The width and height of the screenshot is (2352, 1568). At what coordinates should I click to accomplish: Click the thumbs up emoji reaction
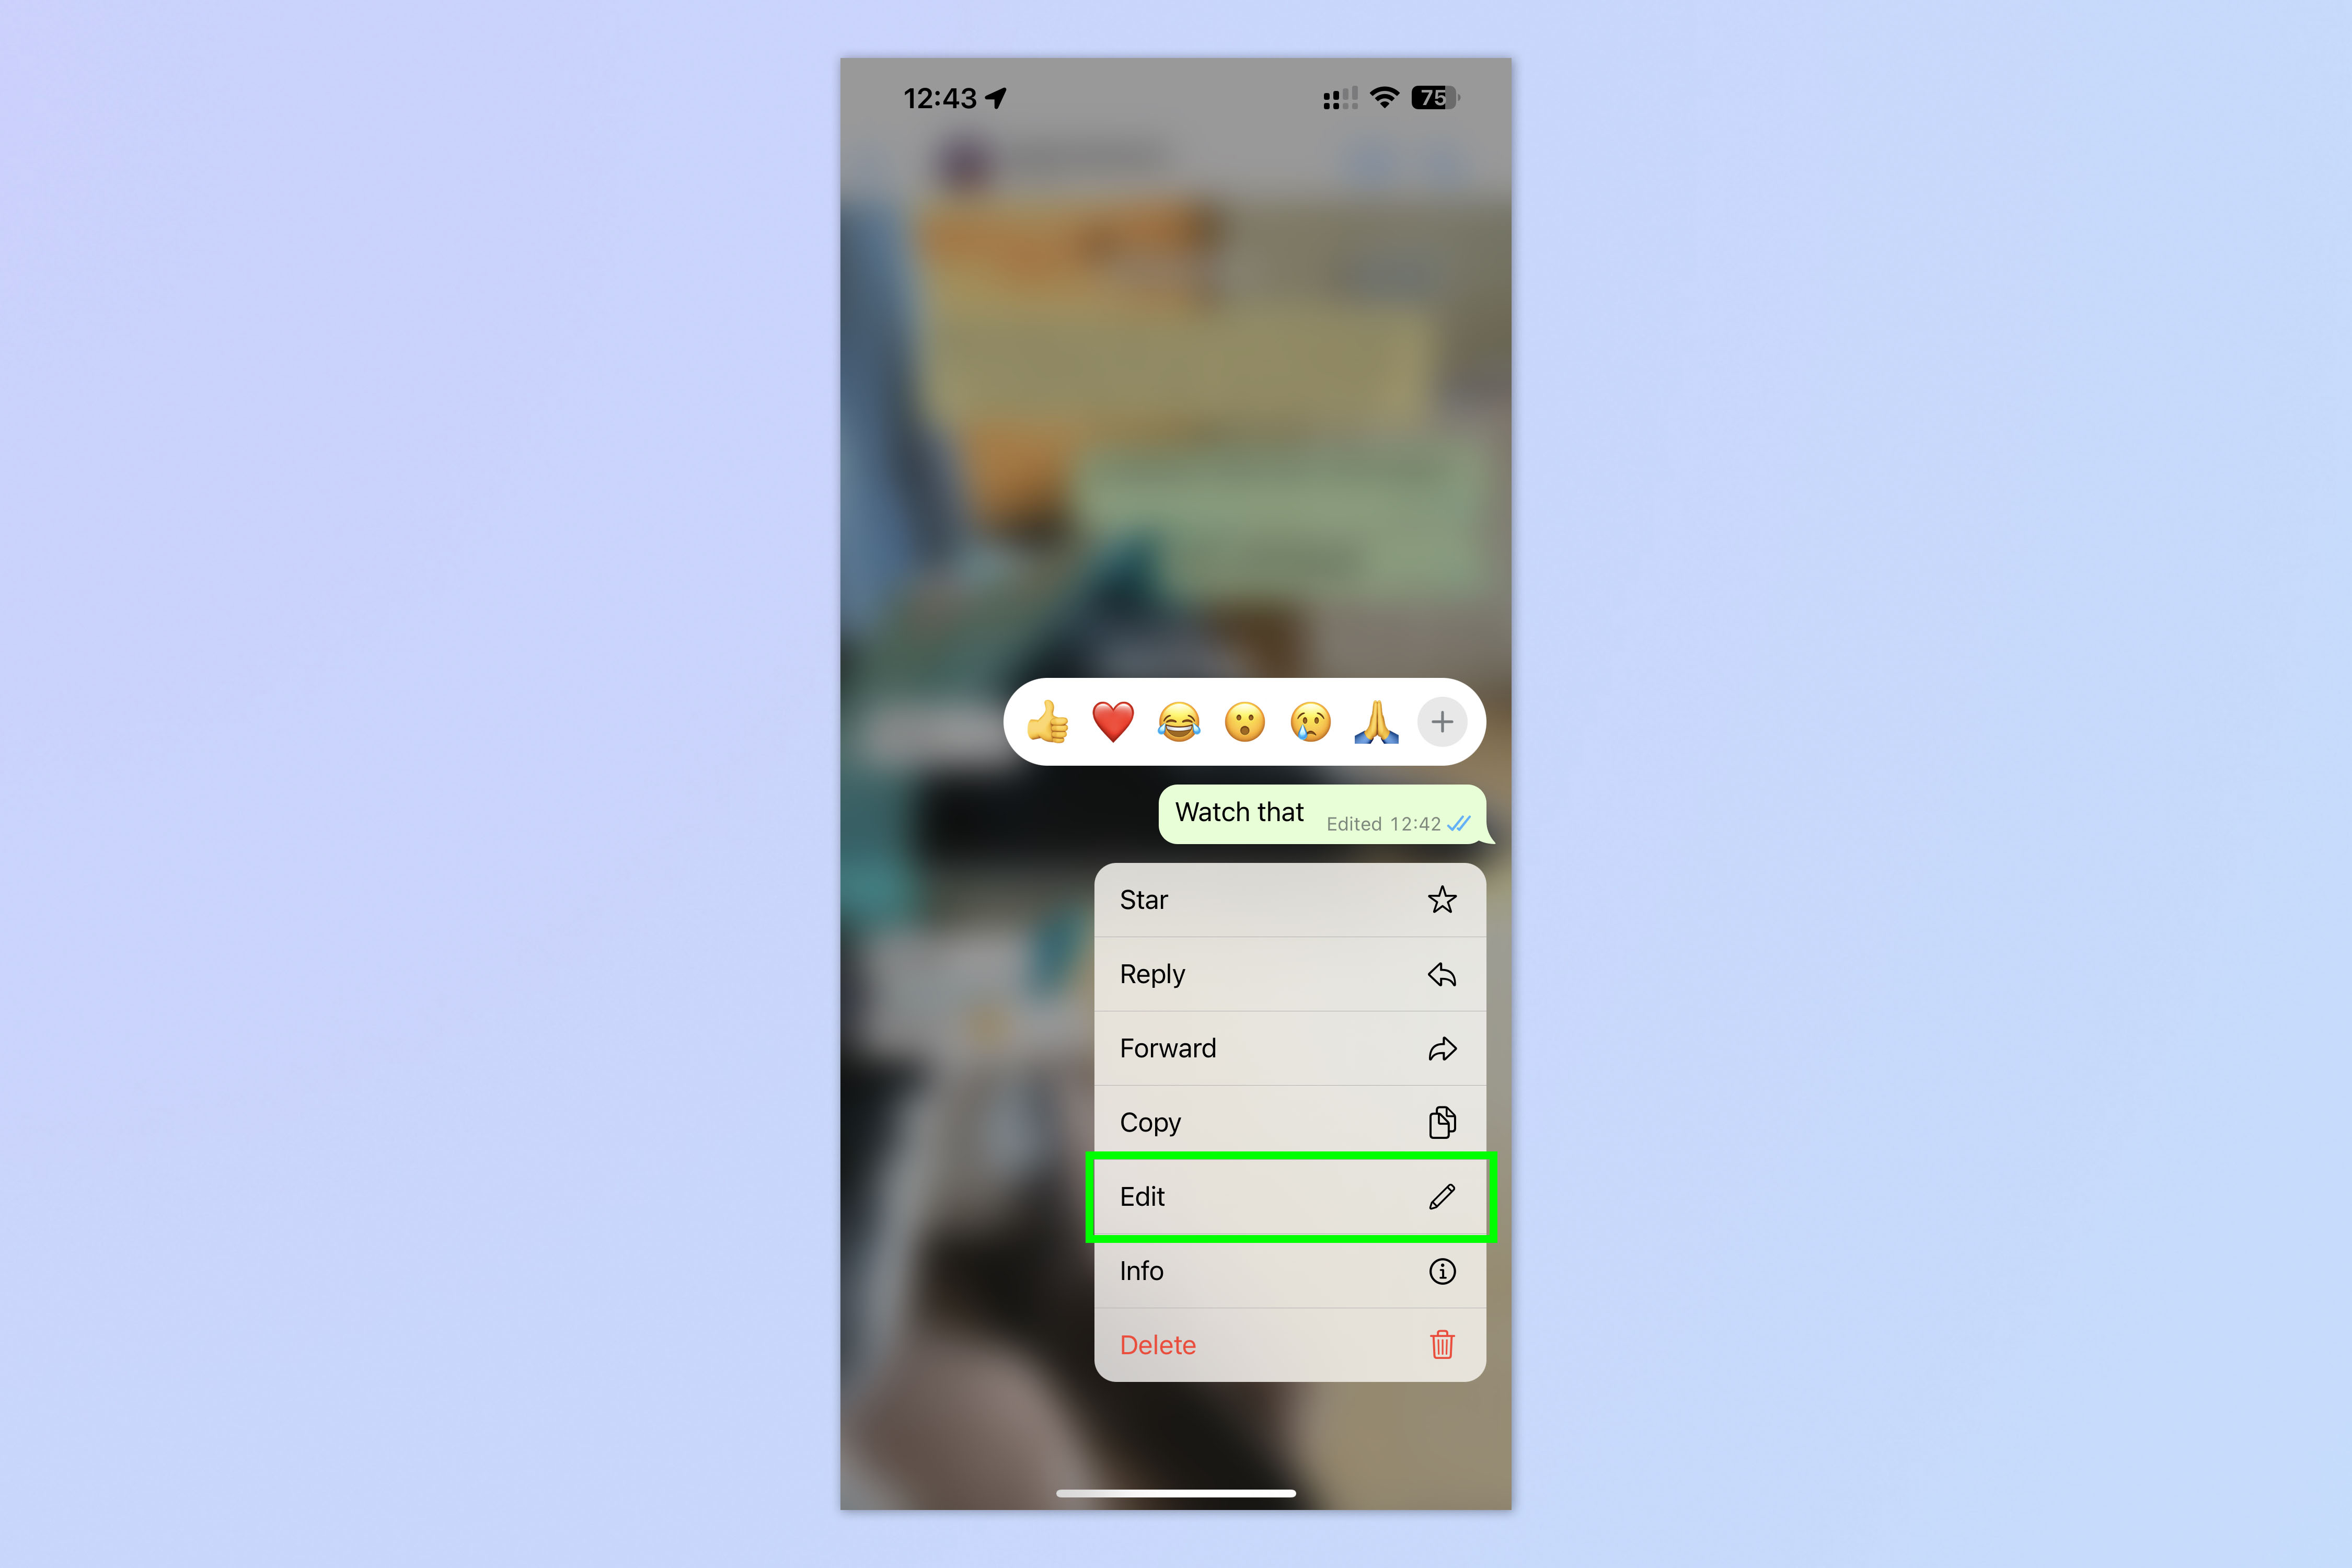[x=1052, y=721]
